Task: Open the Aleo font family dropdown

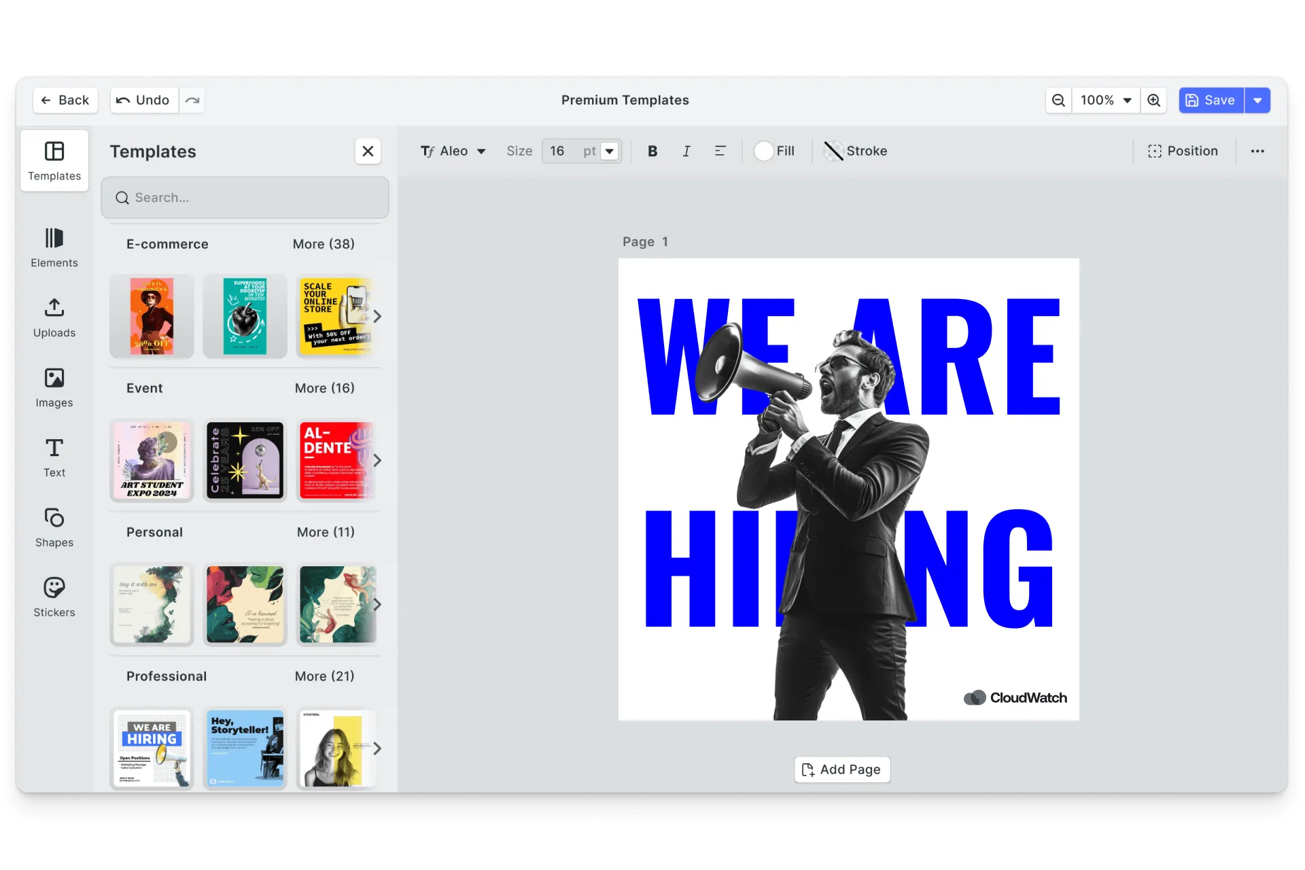Action: [453, 151]
